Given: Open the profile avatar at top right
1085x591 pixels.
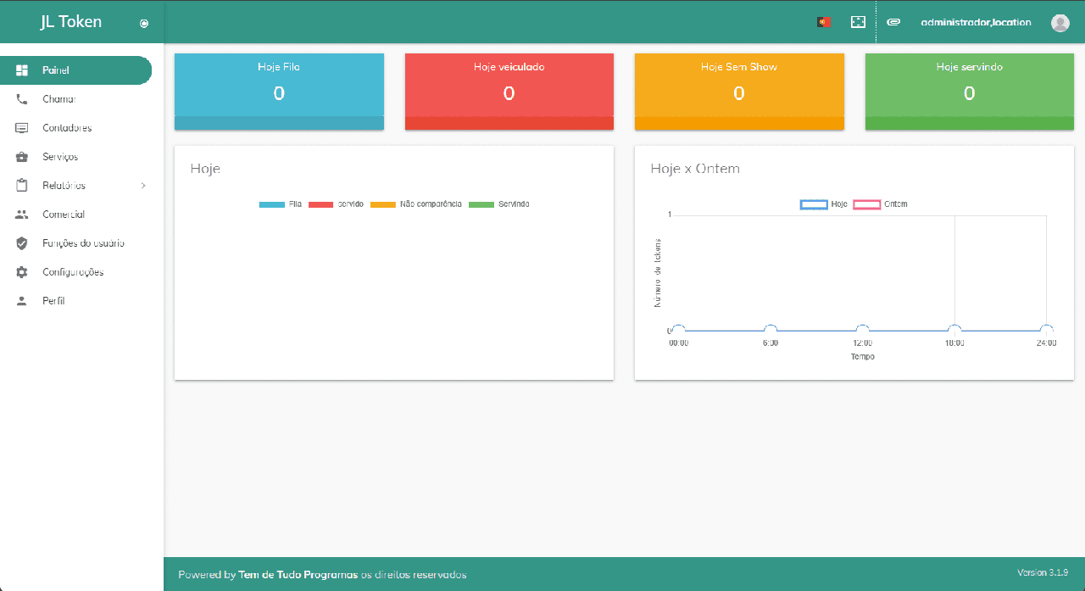Looking at the screenshot, I should click(x=1060, y=22).
